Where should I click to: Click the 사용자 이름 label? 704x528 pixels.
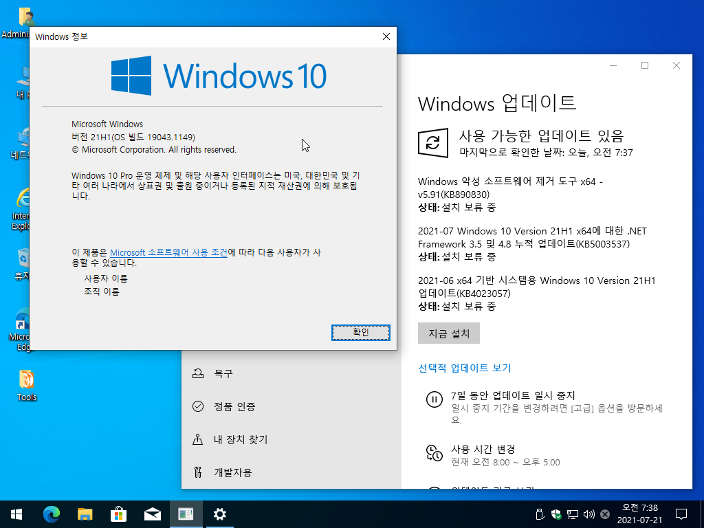pos(105,279)
